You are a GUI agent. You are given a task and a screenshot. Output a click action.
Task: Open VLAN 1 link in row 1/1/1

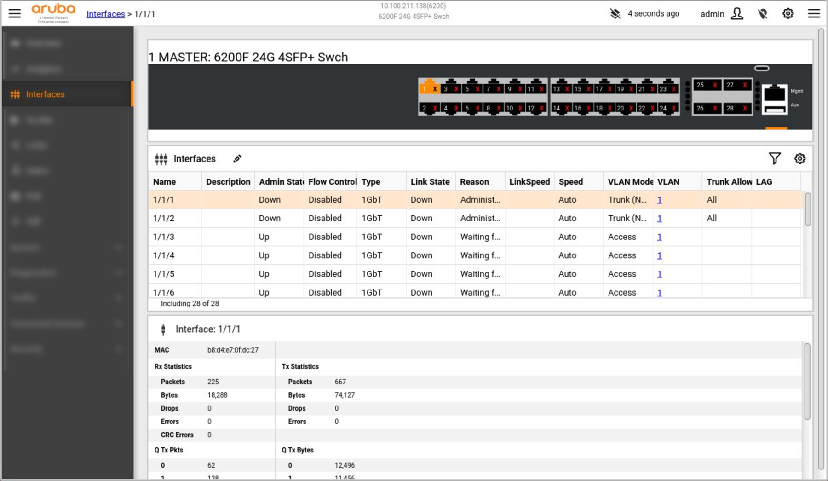click(659, 200)
